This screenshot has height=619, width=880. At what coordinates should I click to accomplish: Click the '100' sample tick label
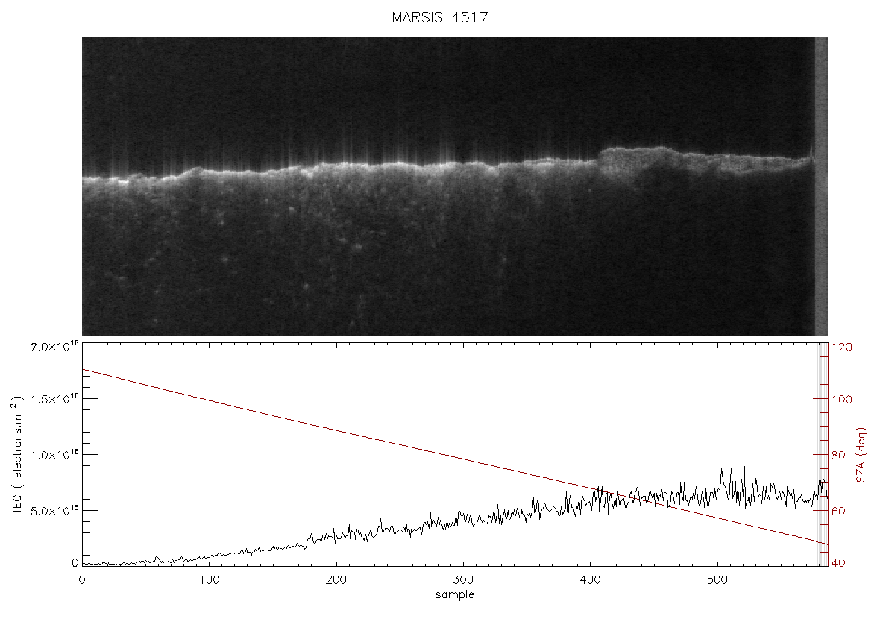(x=210, y=579)
